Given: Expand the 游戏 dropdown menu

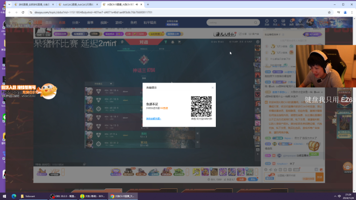Looking at the screenshot, I should [x=119, y=23].
